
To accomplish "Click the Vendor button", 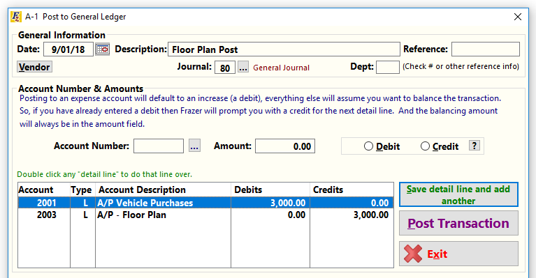I will pos(34,67).
